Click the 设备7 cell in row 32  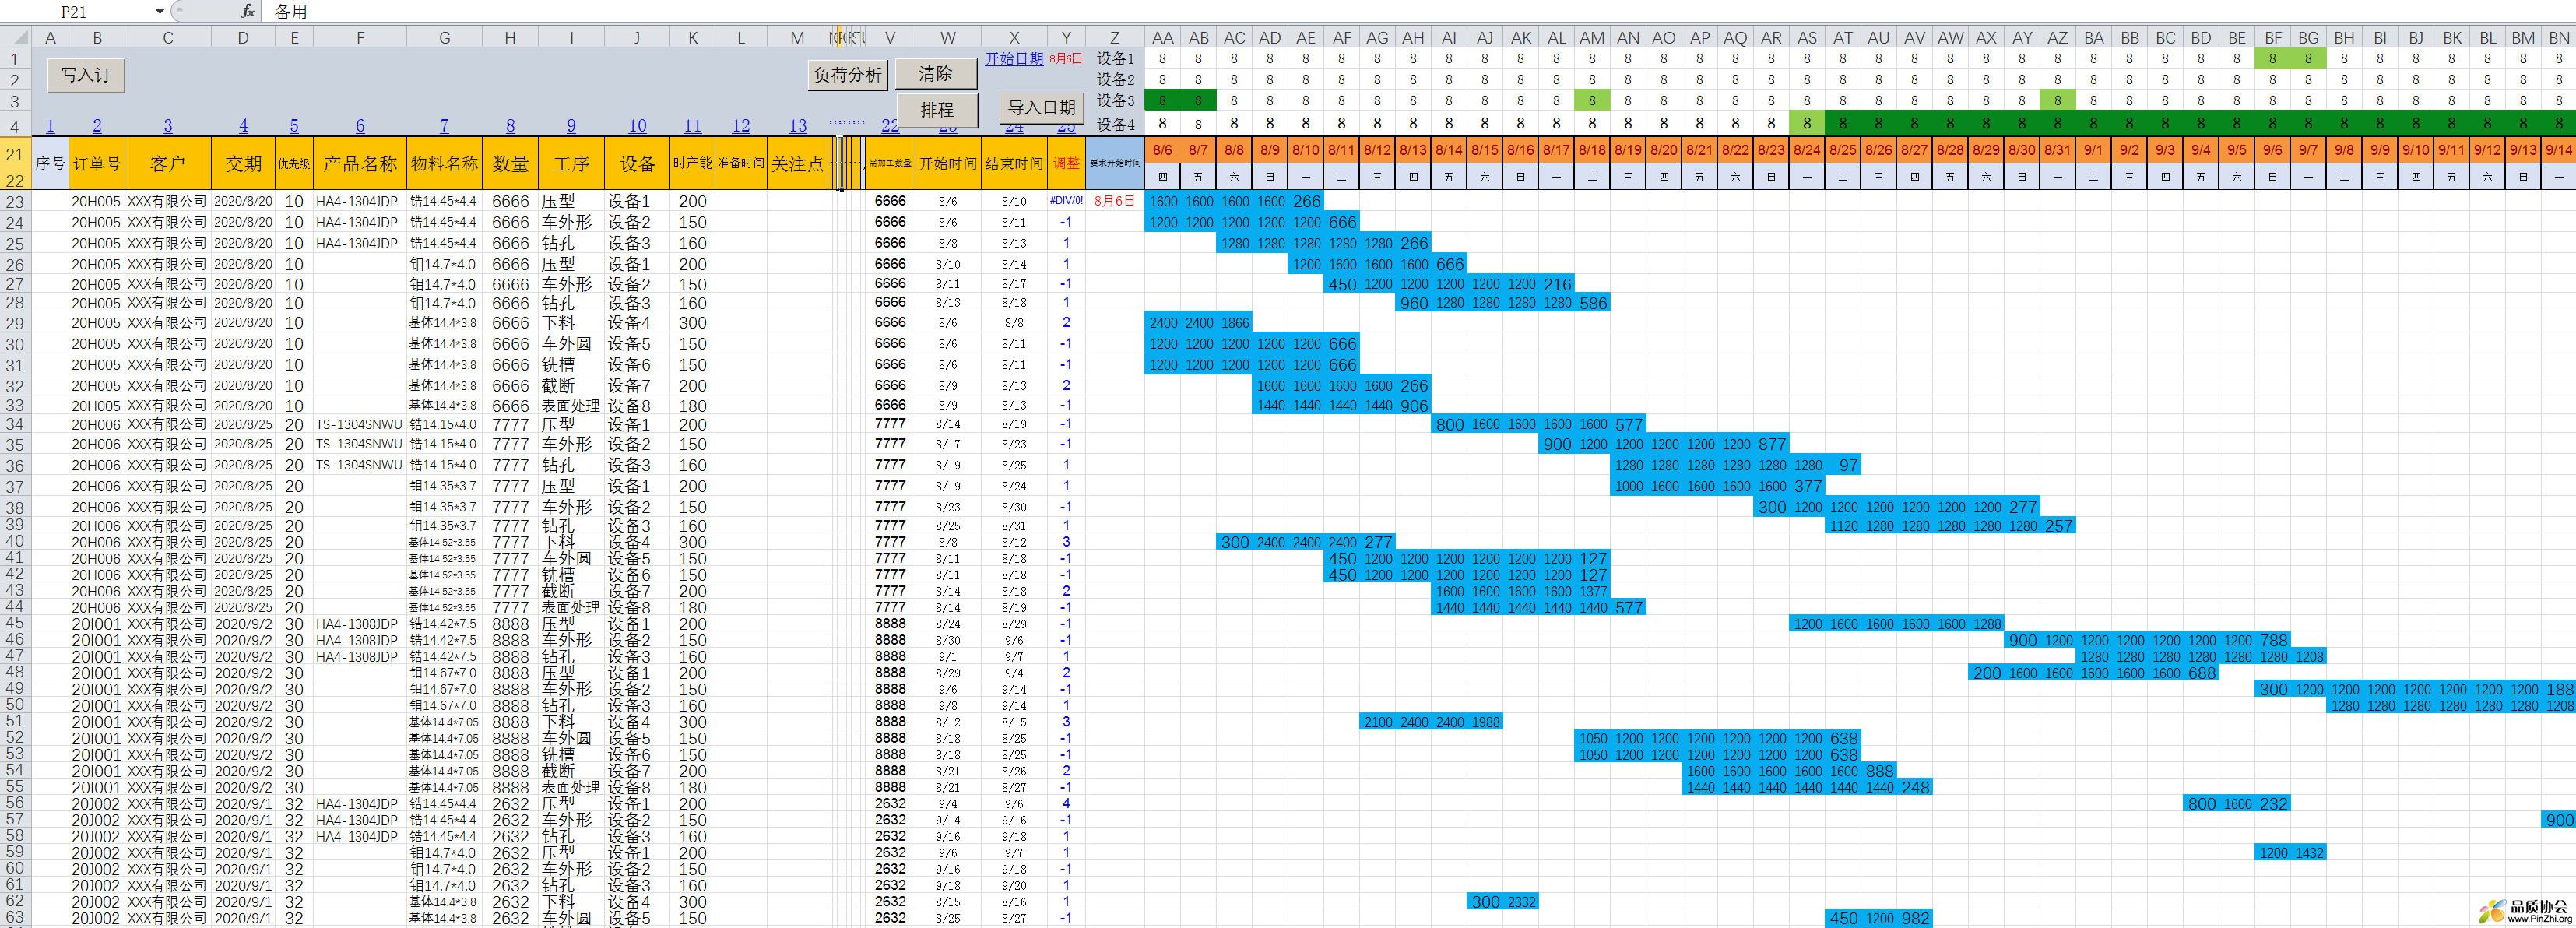[637, 386]
